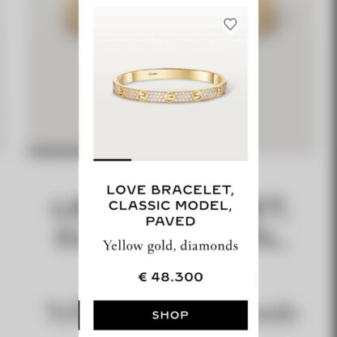Click the thin dark line left of SHOP

click(x=79, y=315)
